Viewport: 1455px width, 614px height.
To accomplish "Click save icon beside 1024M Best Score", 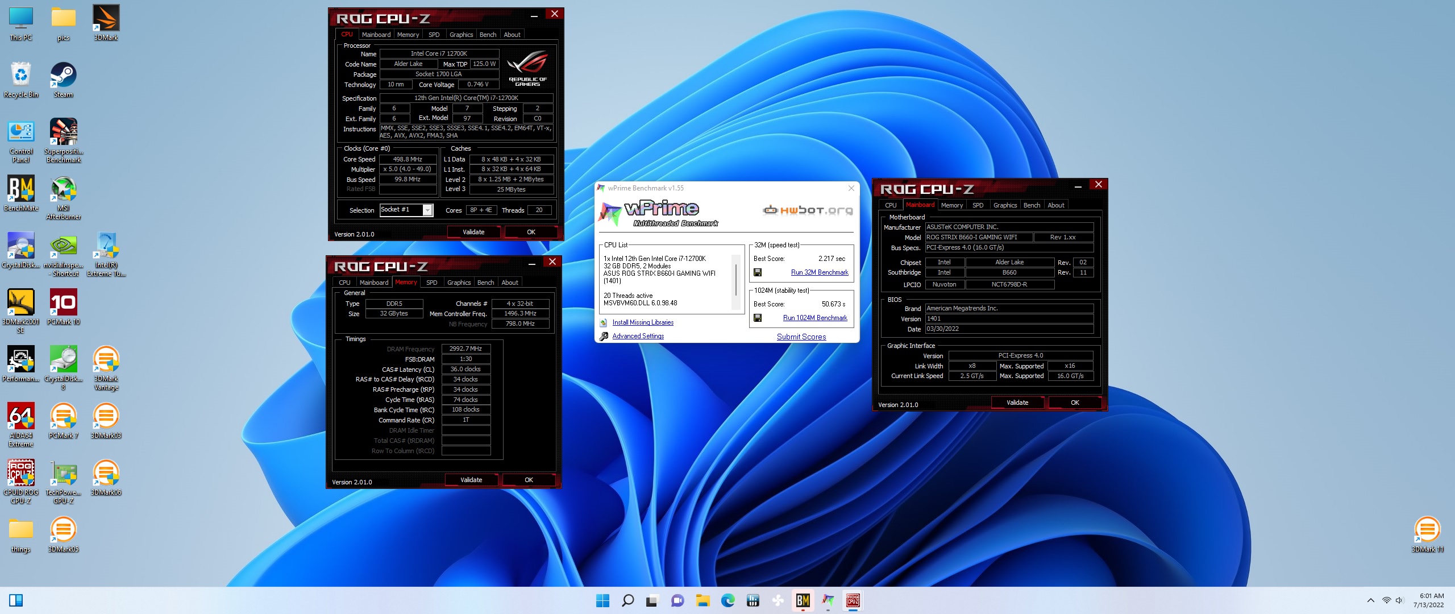I will pos(758,318).
